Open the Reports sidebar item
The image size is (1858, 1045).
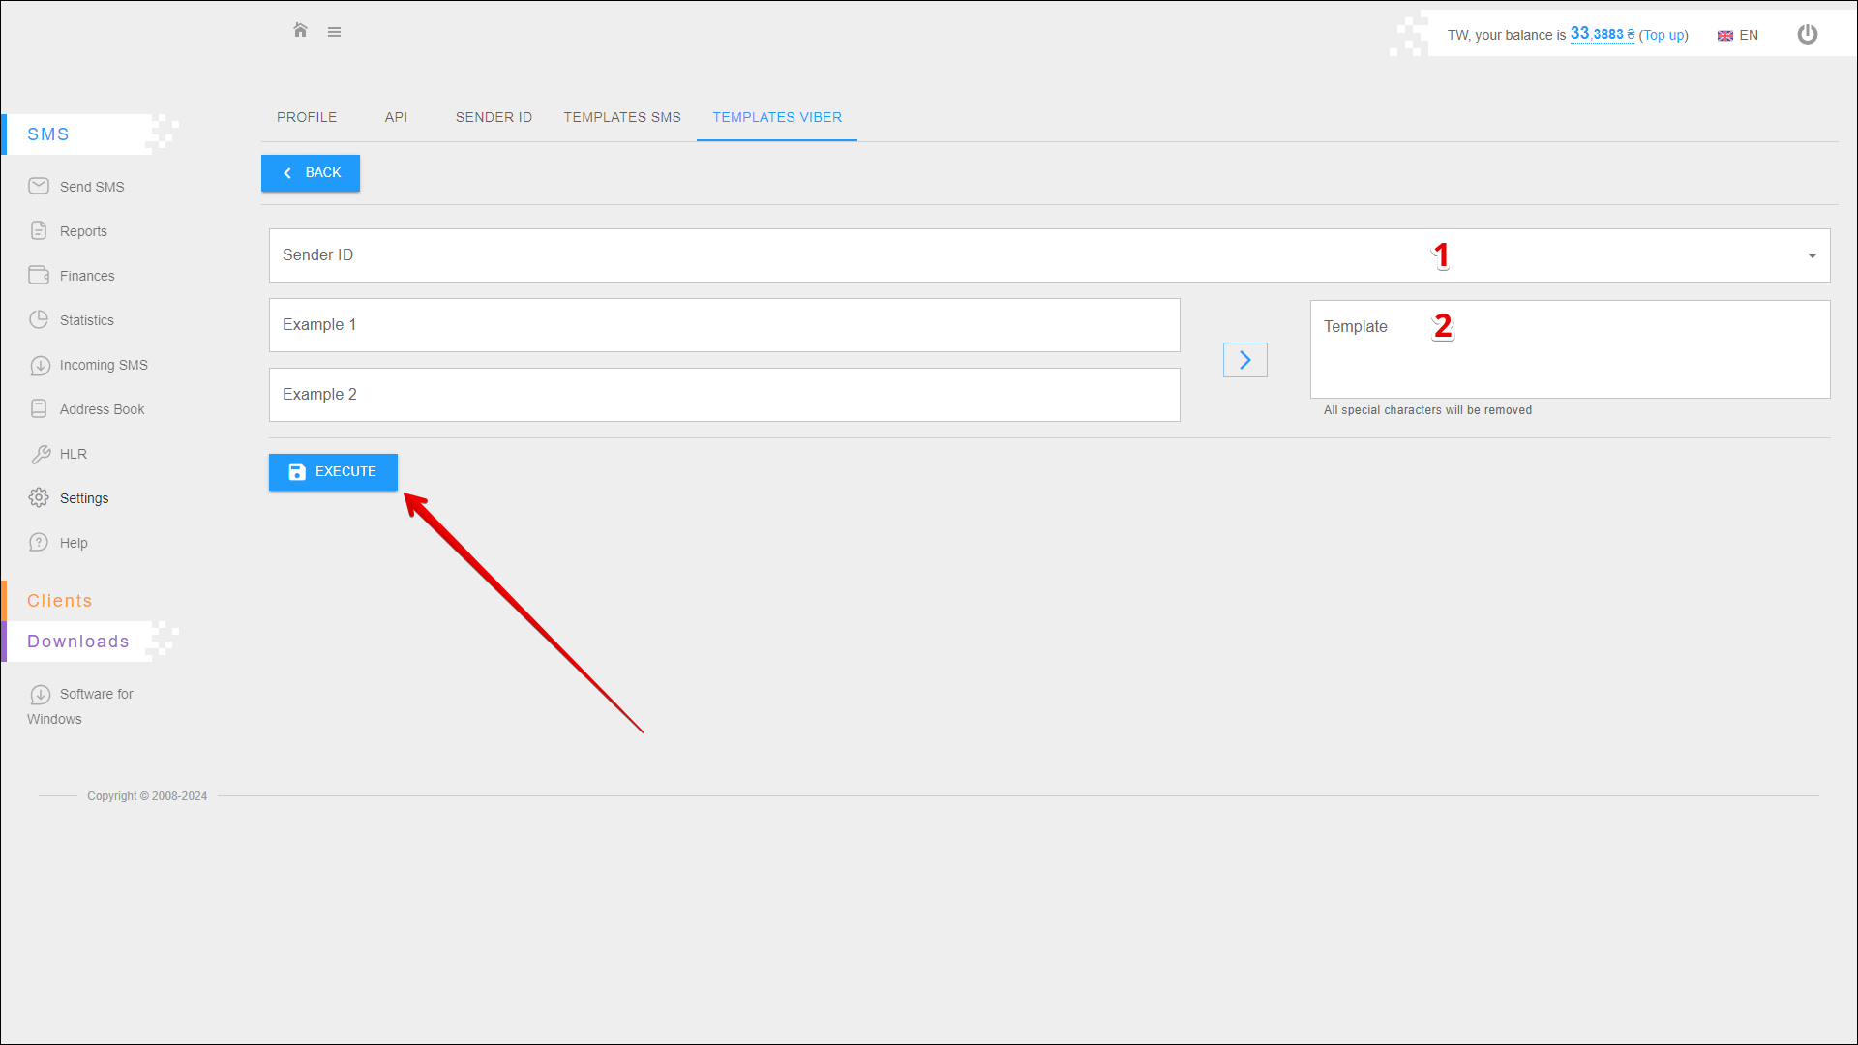click(x=83, y=231)
